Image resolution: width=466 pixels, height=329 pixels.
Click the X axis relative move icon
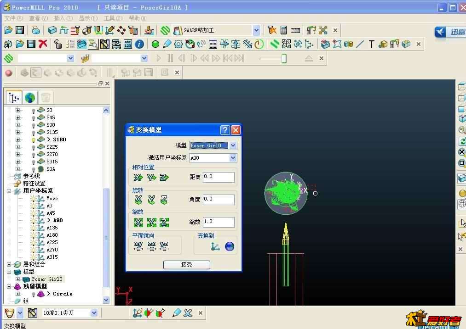coord(138,177)
